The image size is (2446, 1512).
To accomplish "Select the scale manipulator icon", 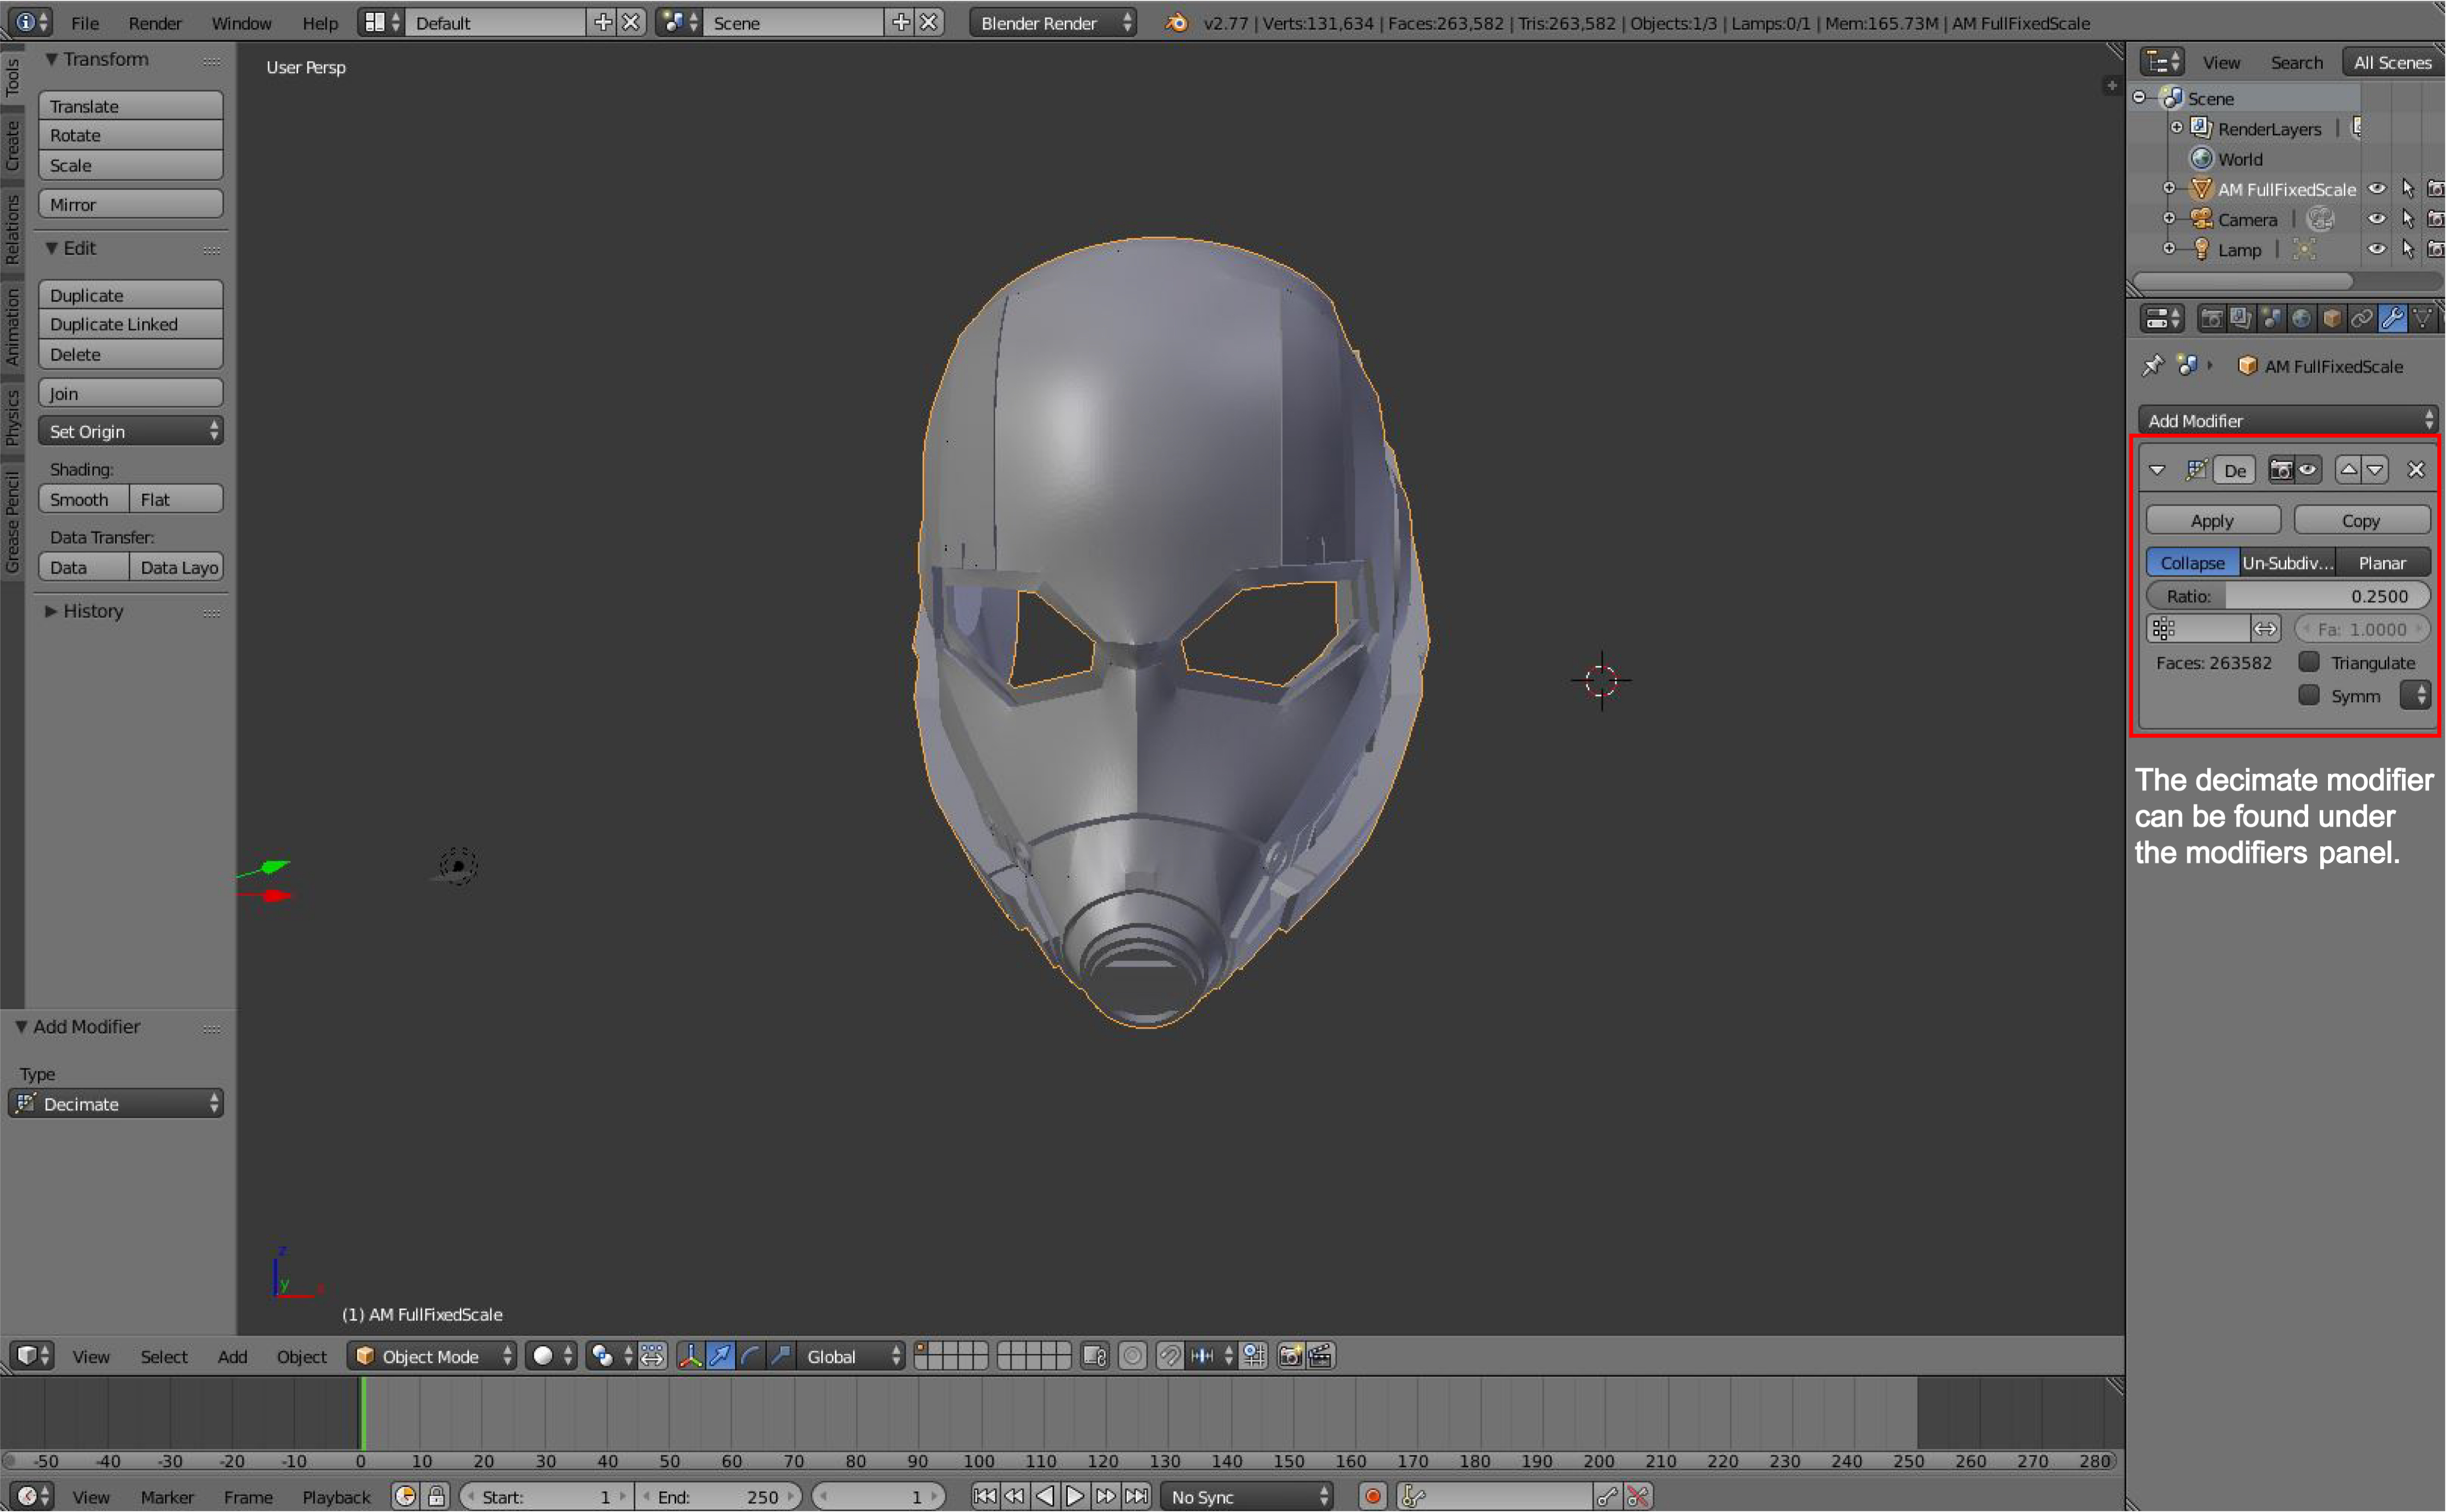I will [x=780, y=1356].
